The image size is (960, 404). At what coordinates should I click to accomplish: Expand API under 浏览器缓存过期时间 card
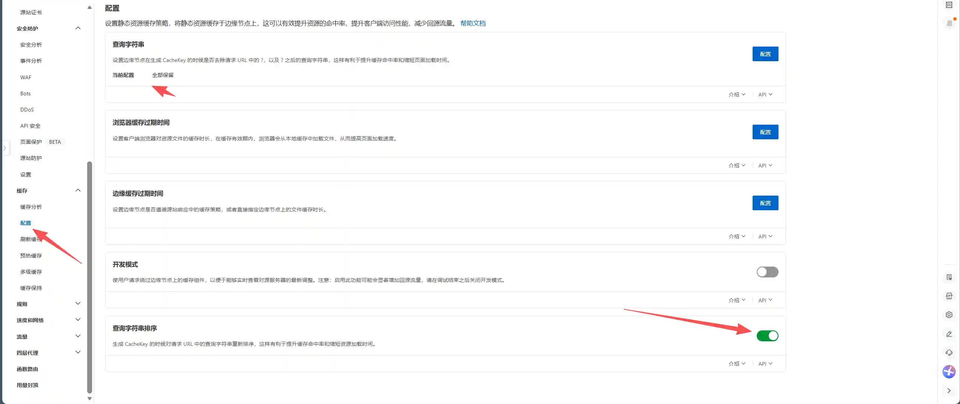click(765, 166)
